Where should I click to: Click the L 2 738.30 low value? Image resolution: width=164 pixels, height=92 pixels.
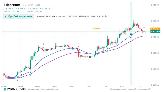click(33, 8)
